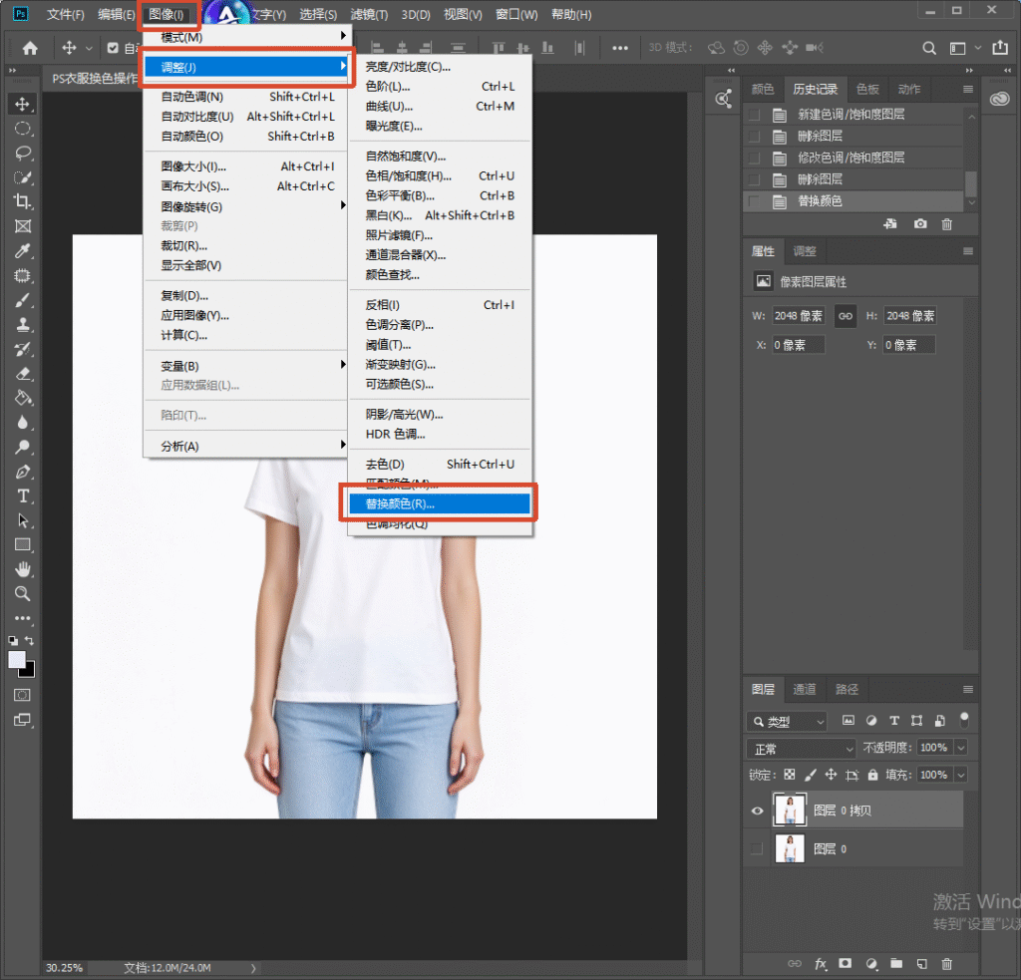The height and width of the screenshot is (980, 1021).
Task: Toggle the auto-select checkbox in options bar
Action: (x=113, y=48)
